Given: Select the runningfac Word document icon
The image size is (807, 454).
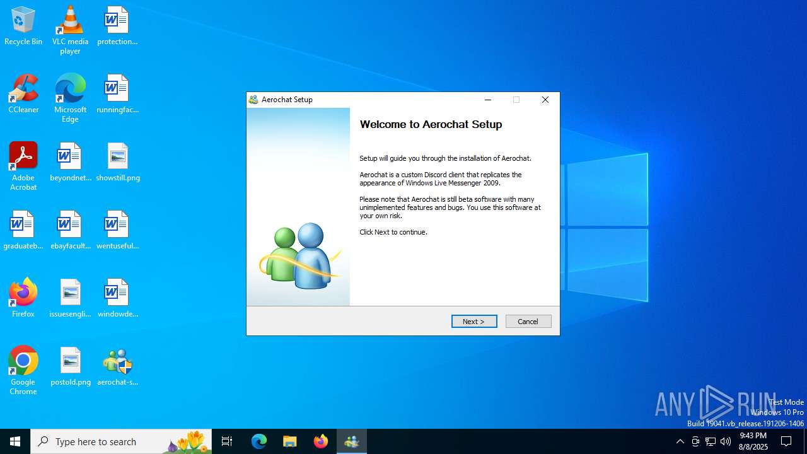Looking at the screenshot, I should point(117,95).
